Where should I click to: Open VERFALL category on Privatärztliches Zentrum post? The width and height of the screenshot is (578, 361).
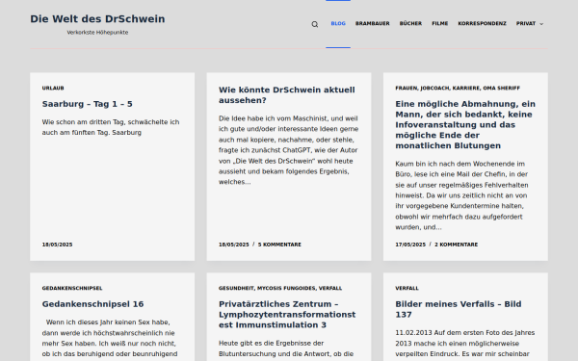(x=330, y=288)
